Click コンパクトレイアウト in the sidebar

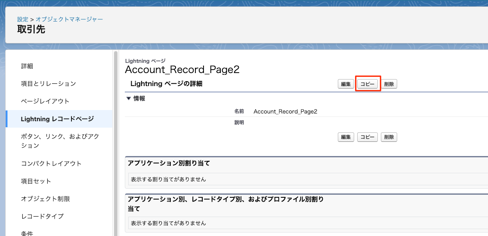click(x=51, y=163)
